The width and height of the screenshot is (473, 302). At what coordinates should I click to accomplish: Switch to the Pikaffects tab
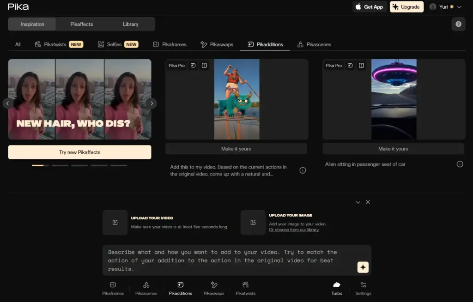(x=81, y=24)
